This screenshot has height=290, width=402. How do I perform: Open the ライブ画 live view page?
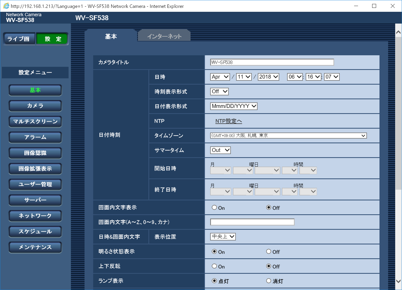(x=19, y=39)
